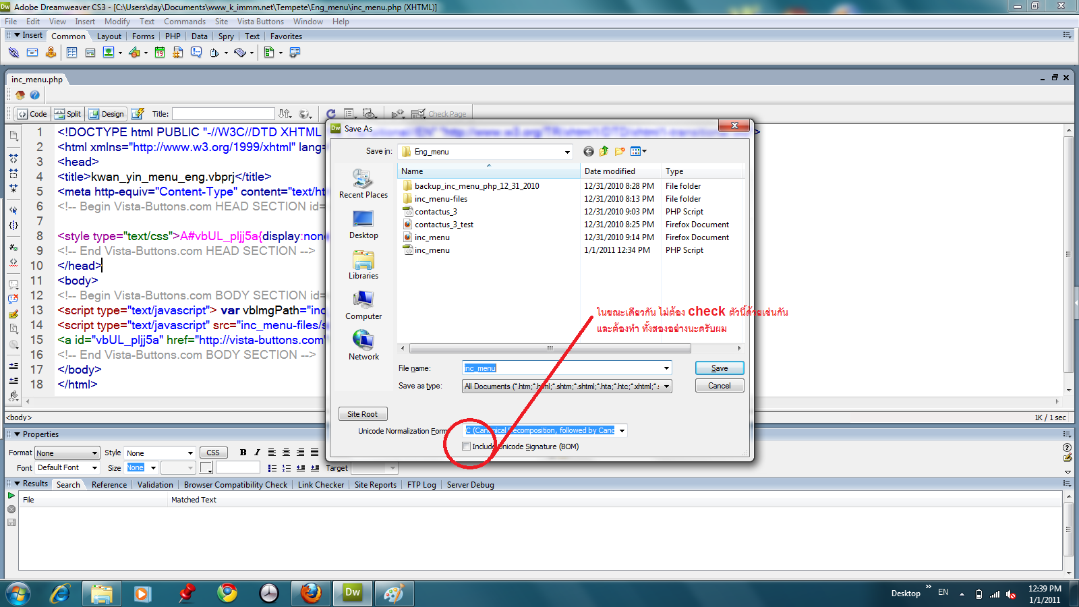Toggle Justify alignment in Properties
This screenshot has width=1079, height=607.
314,453
